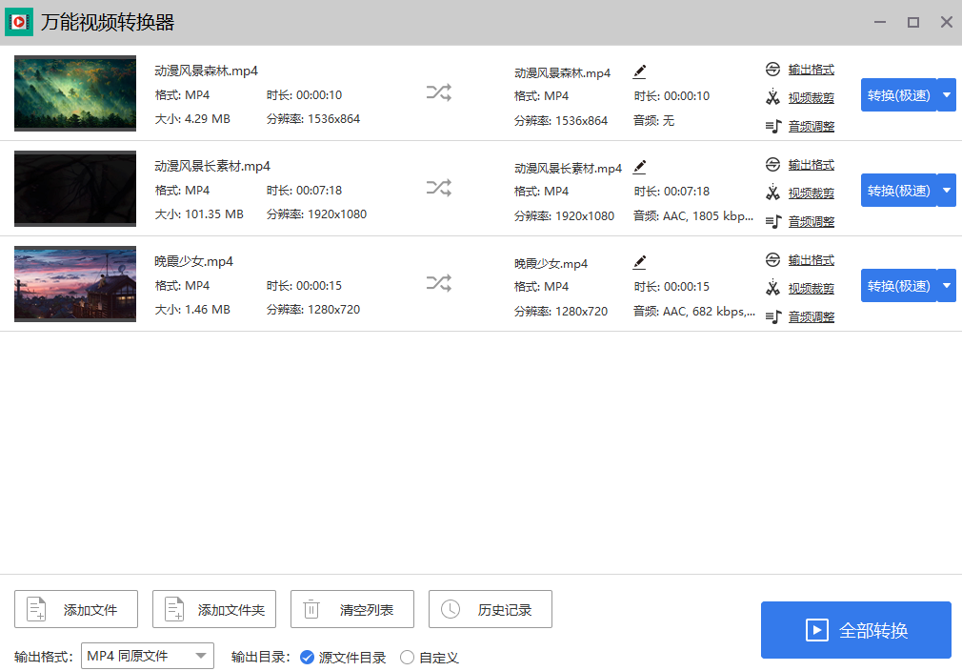Click the pencil rename icon for 动漫风景森林.mp4
Image resolution: width=962 pixels, height=671 pixels.
(x=639, y=71)
